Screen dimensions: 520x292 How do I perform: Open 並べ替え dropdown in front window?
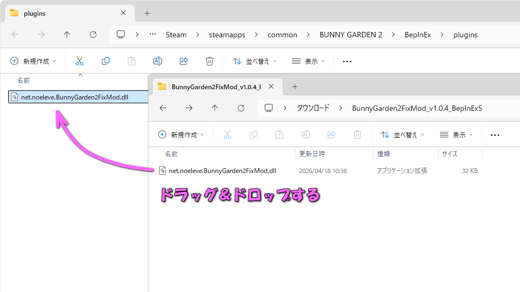[402, 135]
